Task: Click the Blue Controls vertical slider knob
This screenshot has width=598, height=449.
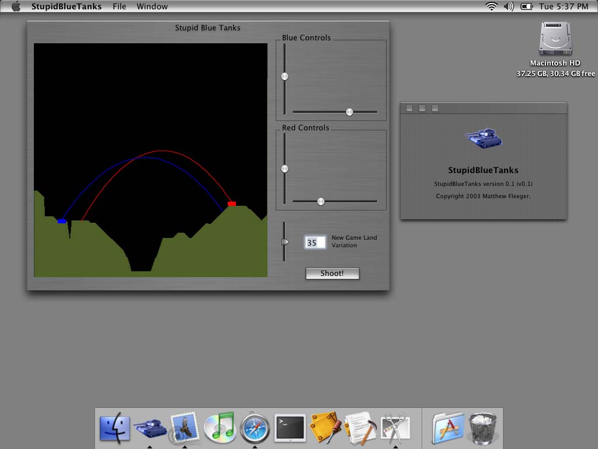Action: click(x=284, y=77)
